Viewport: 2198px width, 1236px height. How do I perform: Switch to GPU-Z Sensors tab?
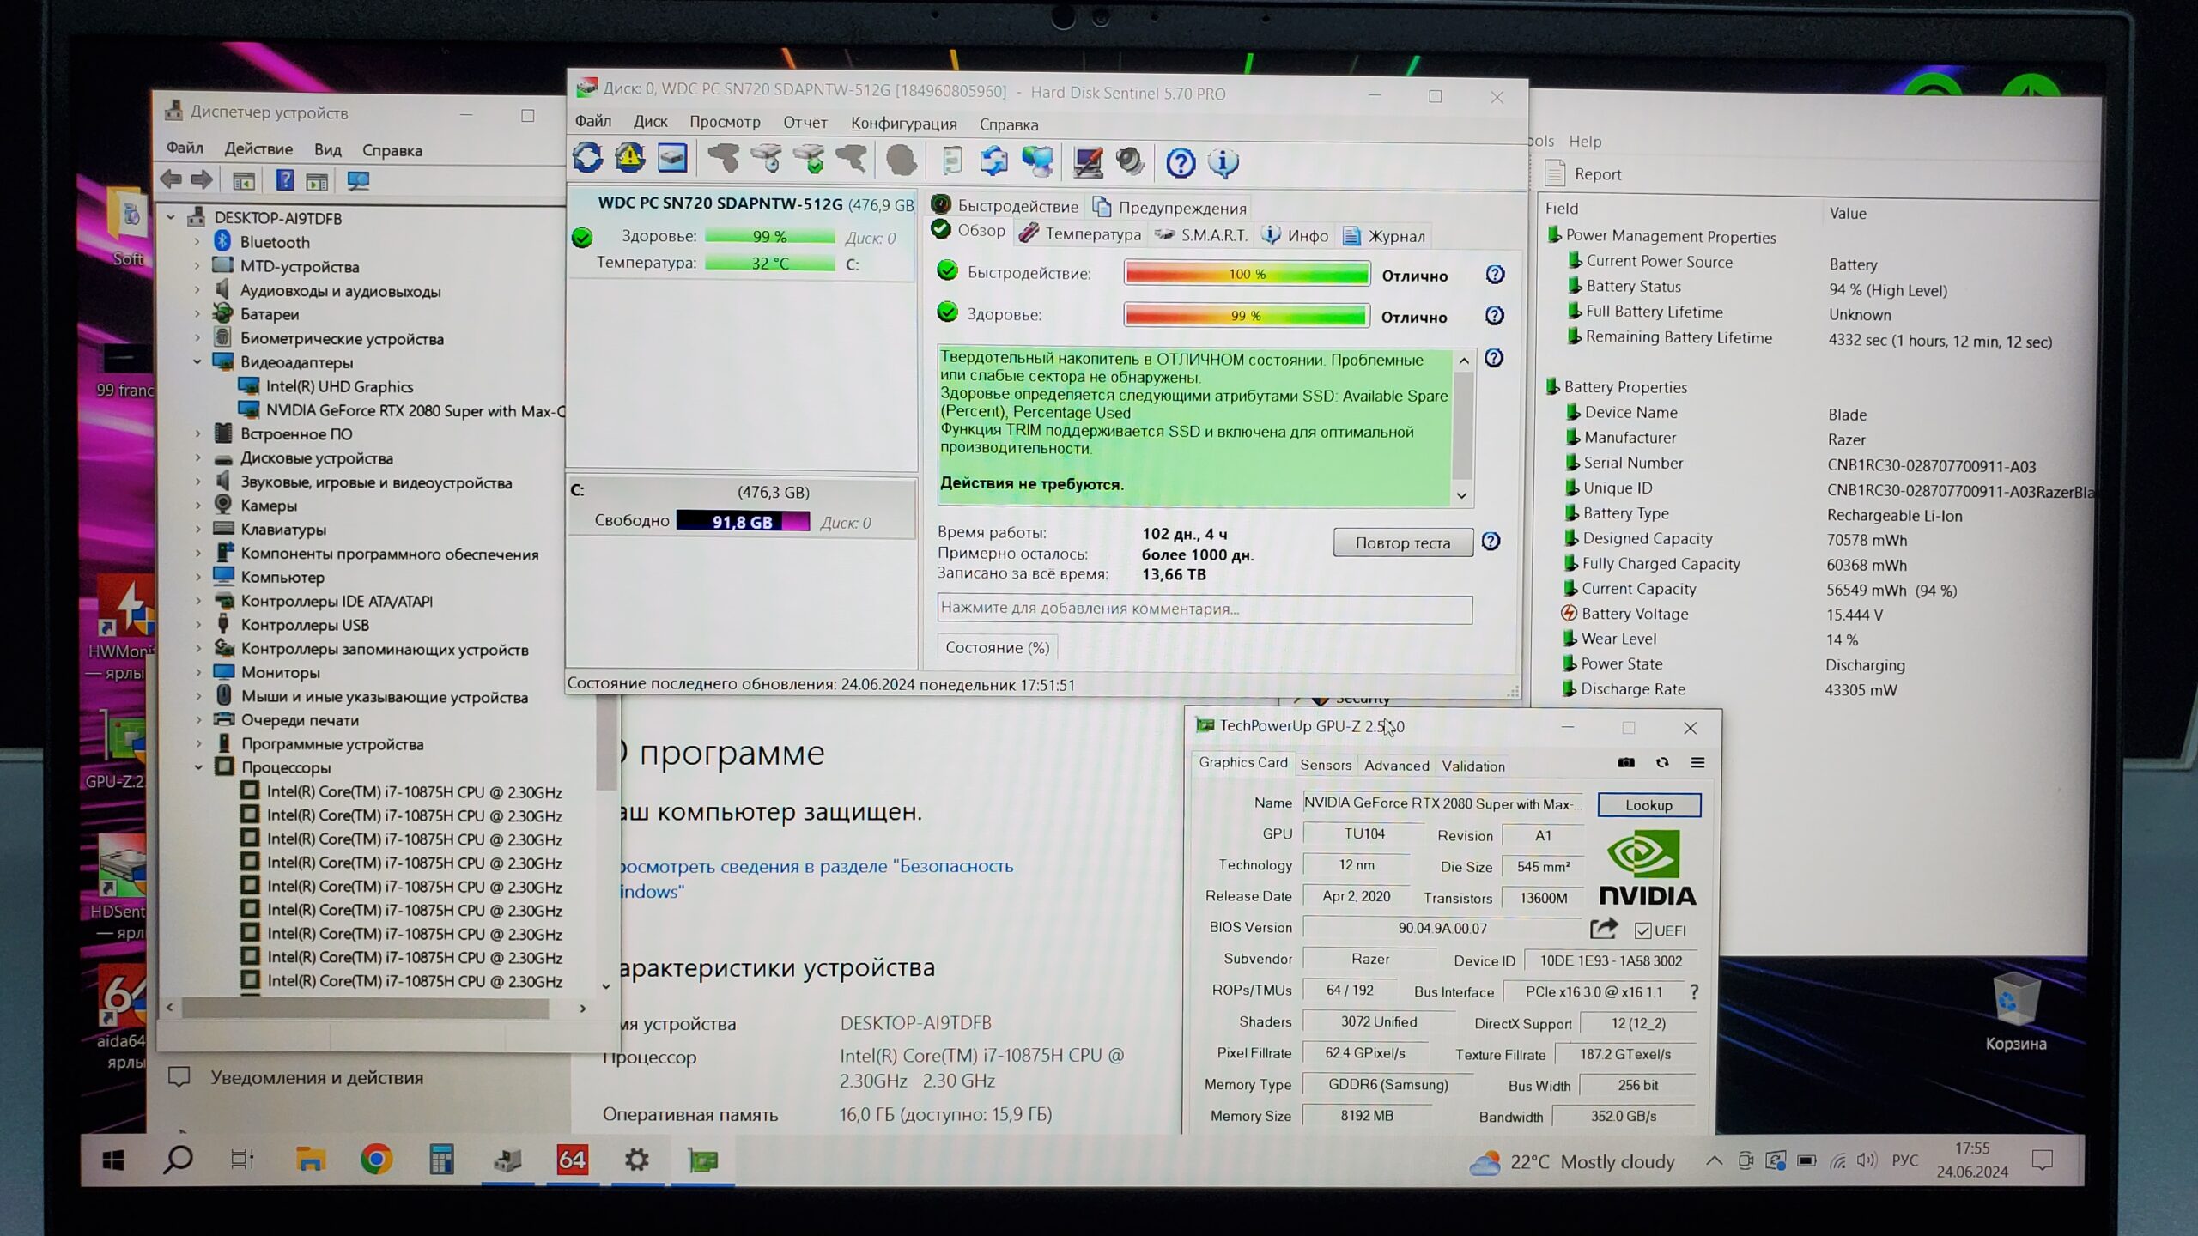click(x=1325, y=765)
